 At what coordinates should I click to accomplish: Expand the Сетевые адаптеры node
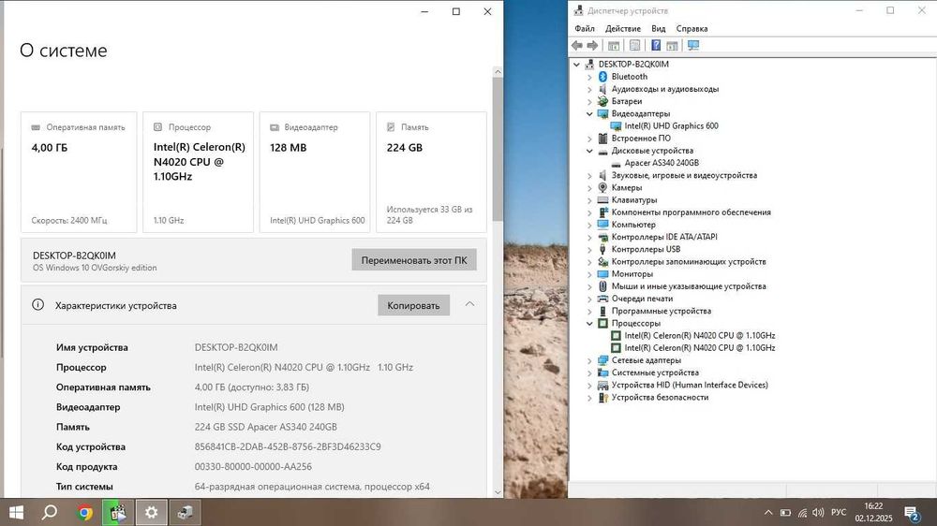pos(589,360)
